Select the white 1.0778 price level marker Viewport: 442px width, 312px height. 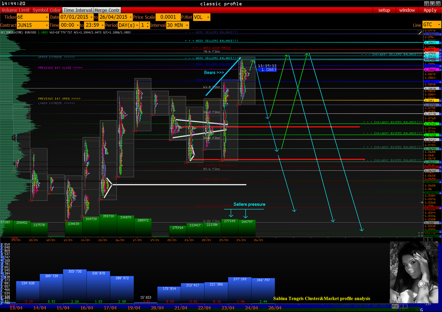tap(431, 113)
